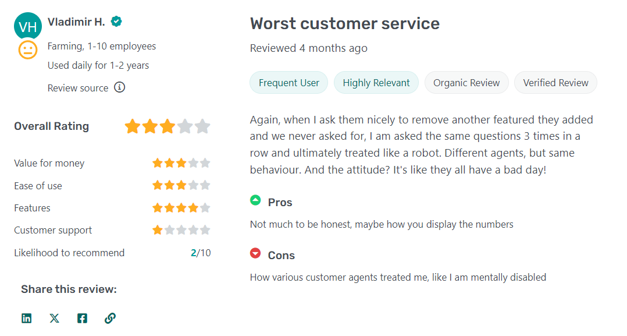Select the fifth star in Overall Rating

point(202,126)
